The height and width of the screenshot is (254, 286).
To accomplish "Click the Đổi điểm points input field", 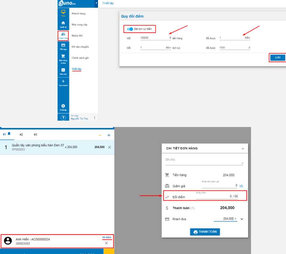I will pos(216,197).
